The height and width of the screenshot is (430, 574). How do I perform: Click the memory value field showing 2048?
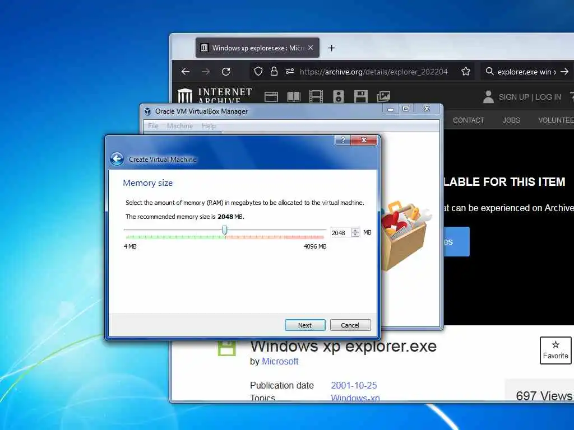coord(340,232)
